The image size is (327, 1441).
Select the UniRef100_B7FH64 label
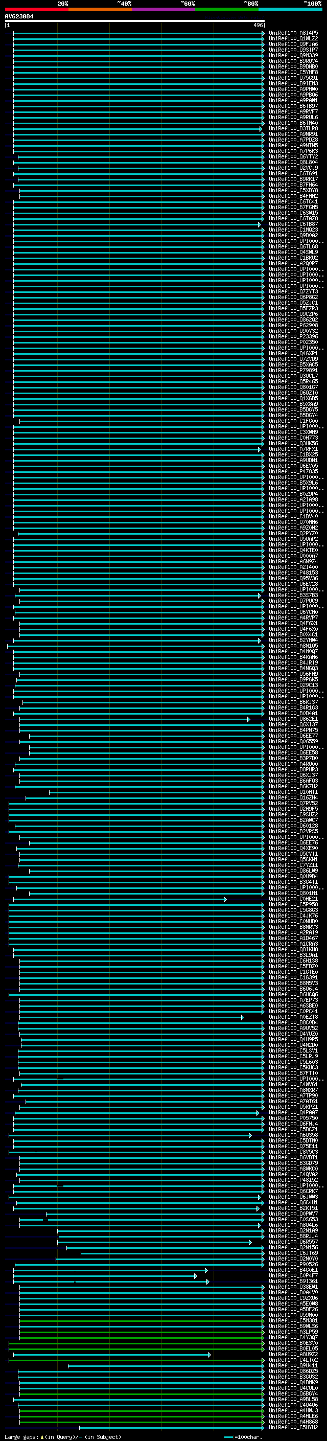pyautogui.click(x=293, y=185)
